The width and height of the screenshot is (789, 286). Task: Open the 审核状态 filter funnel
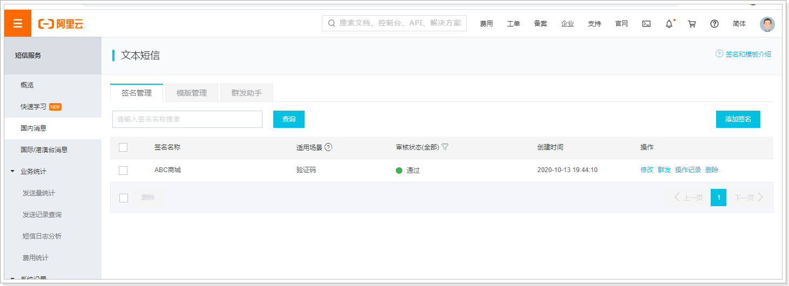pyautogui.click(x=445, y=147)
